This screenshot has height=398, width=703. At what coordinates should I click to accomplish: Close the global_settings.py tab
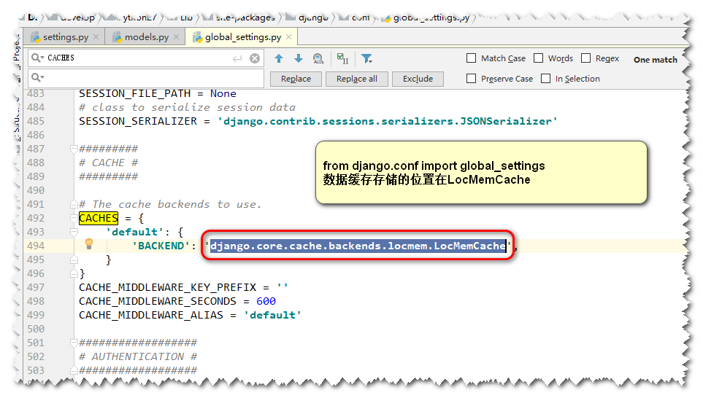click(289, 37)
